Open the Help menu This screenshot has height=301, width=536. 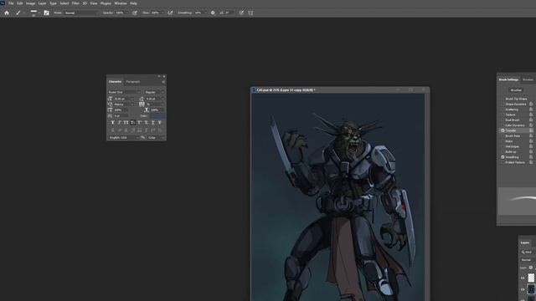point(133,3)
